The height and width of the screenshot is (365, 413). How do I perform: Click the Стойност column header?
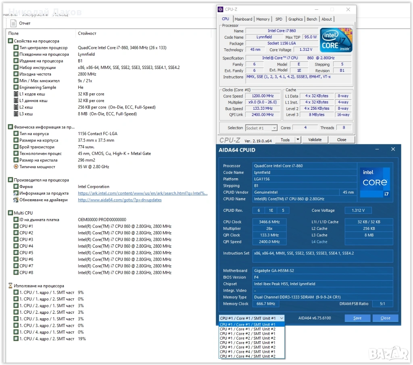pyautogui.click(x=87, y=33)
